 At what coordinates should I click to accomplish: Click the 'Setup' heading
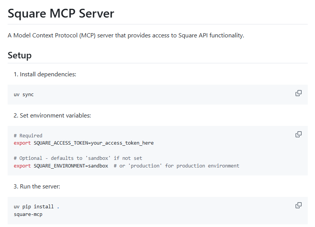[x=19, y=55]
